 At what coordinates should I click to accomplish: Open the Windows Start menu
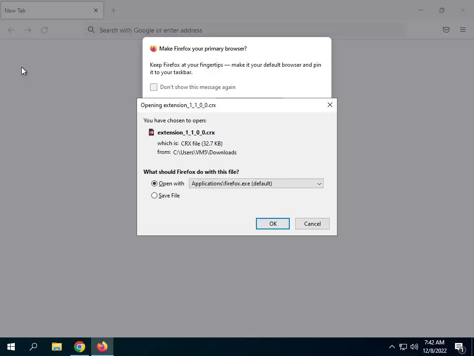(11, 347)
